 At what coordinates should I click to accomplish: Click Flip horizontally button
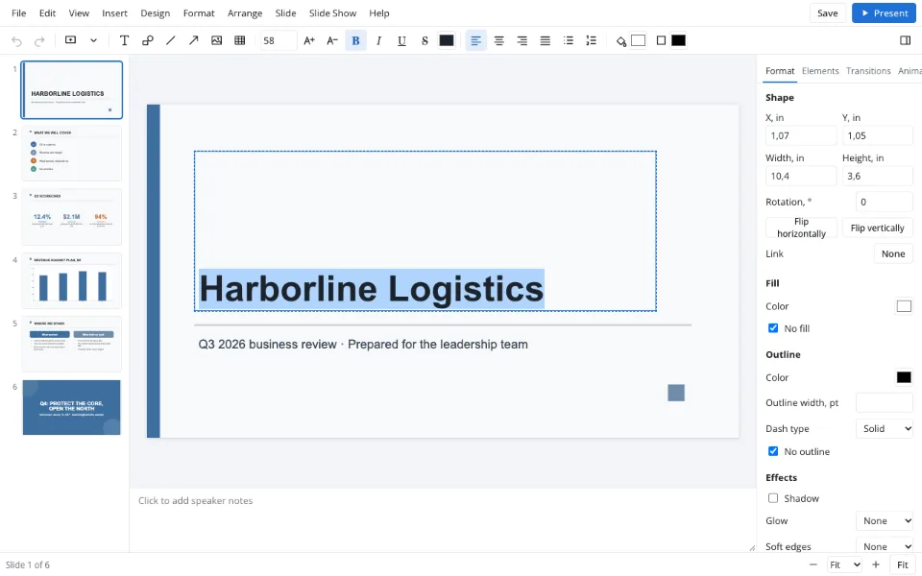tap(801, 228)
